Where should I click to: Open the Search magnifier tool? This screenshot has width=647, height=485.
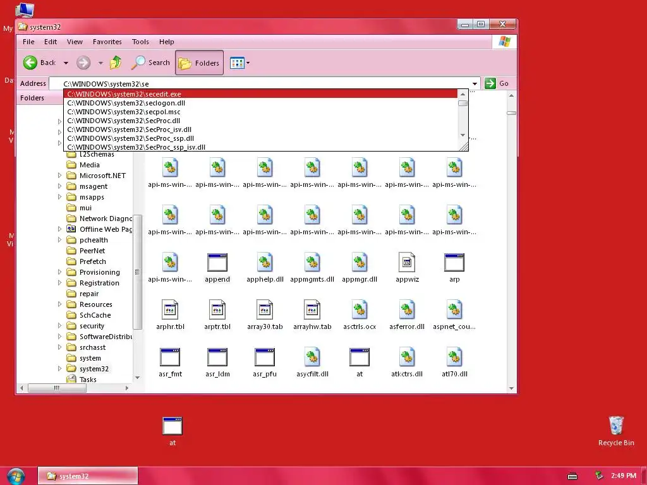150,63
